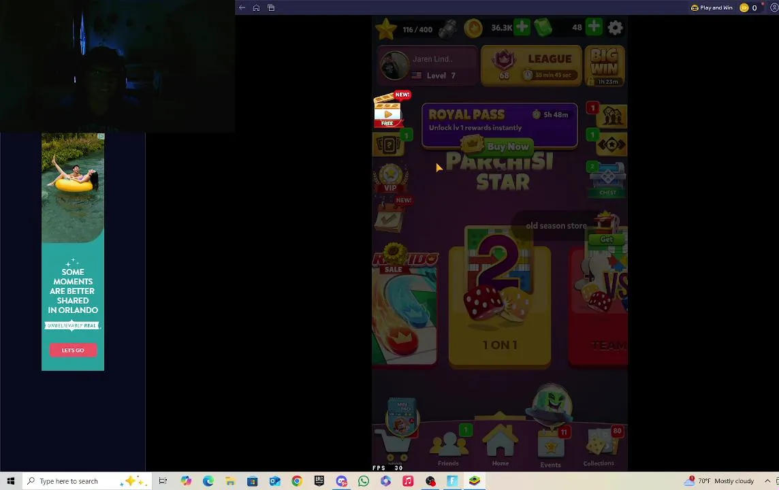
Task: Click the coin balance icon in top bar
Action: 744,7
